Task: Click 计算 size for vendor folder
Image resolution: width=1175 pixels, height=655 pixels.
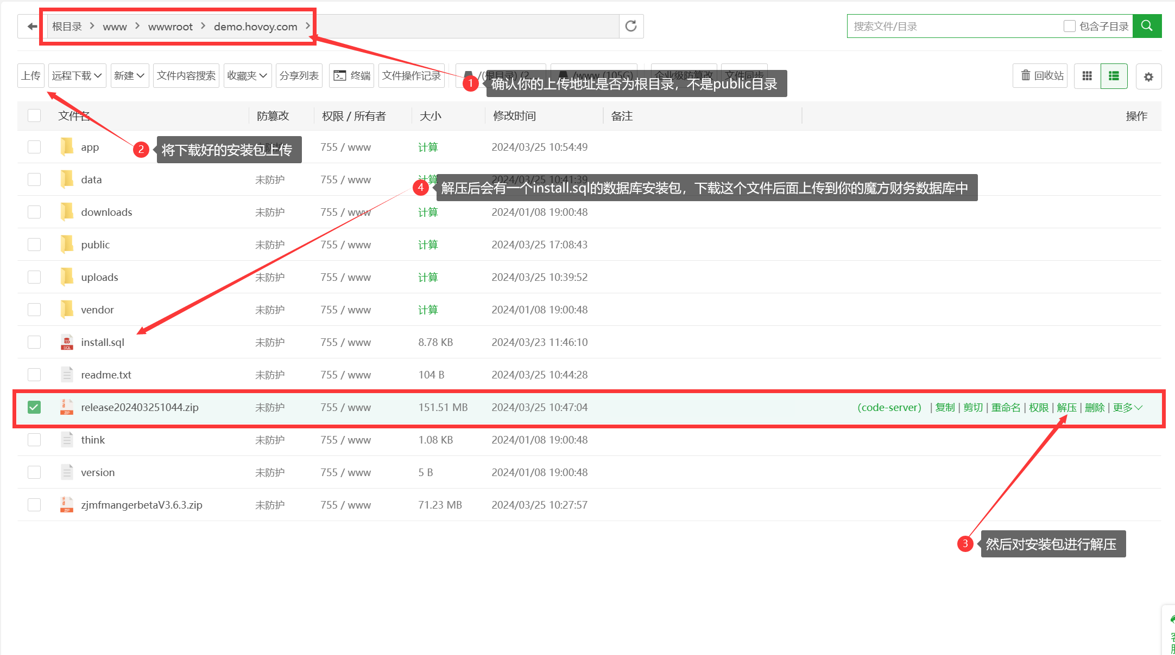Action: (428, 310)
